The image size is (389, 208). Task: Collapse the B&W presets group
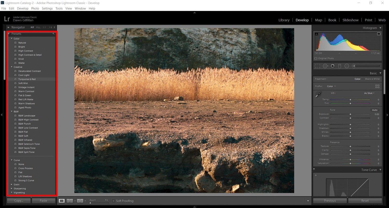click(12, 112)
